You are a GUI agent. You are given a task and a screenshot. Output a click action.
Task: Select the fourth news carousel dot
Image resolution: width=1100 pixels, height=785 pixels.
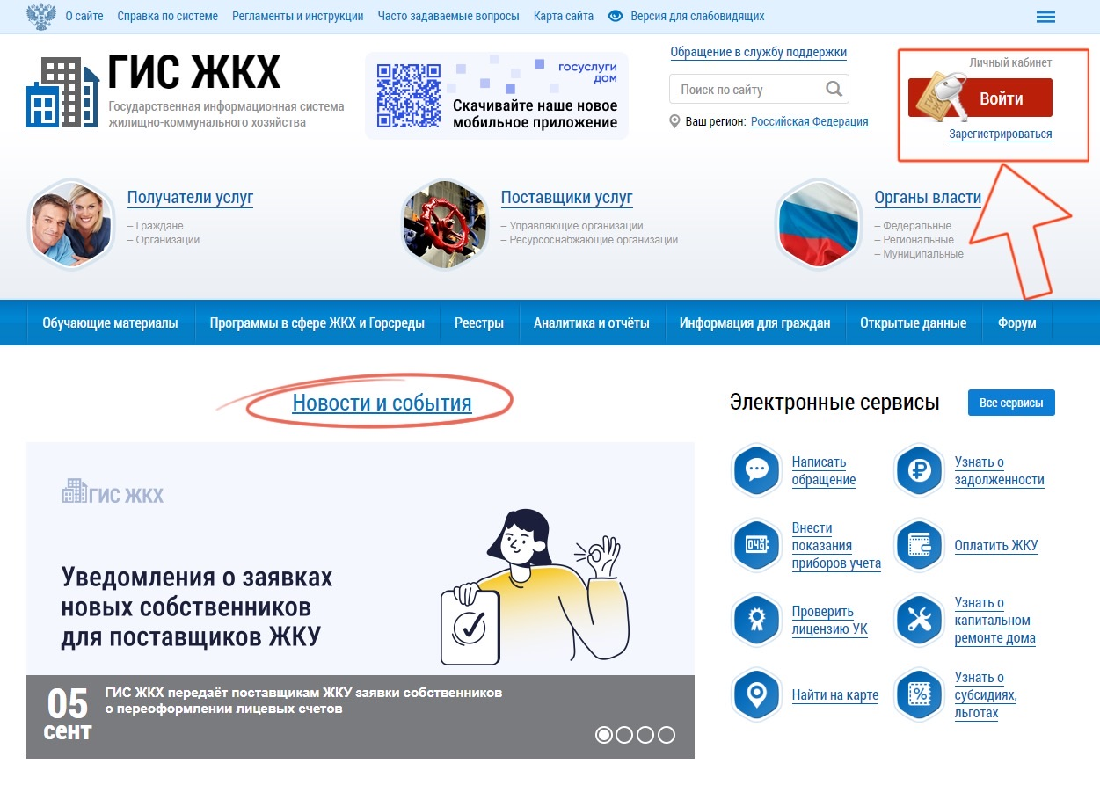[x=667, y=735]
